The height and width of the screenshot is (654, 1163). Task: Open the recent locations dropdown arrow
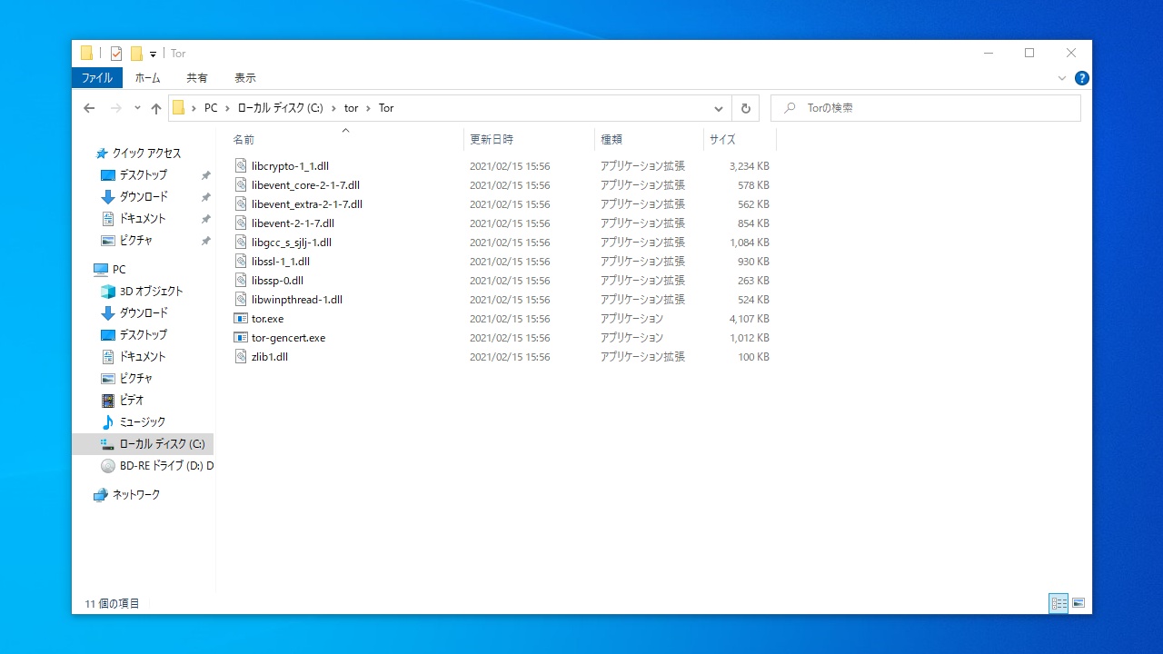[137, 108]
